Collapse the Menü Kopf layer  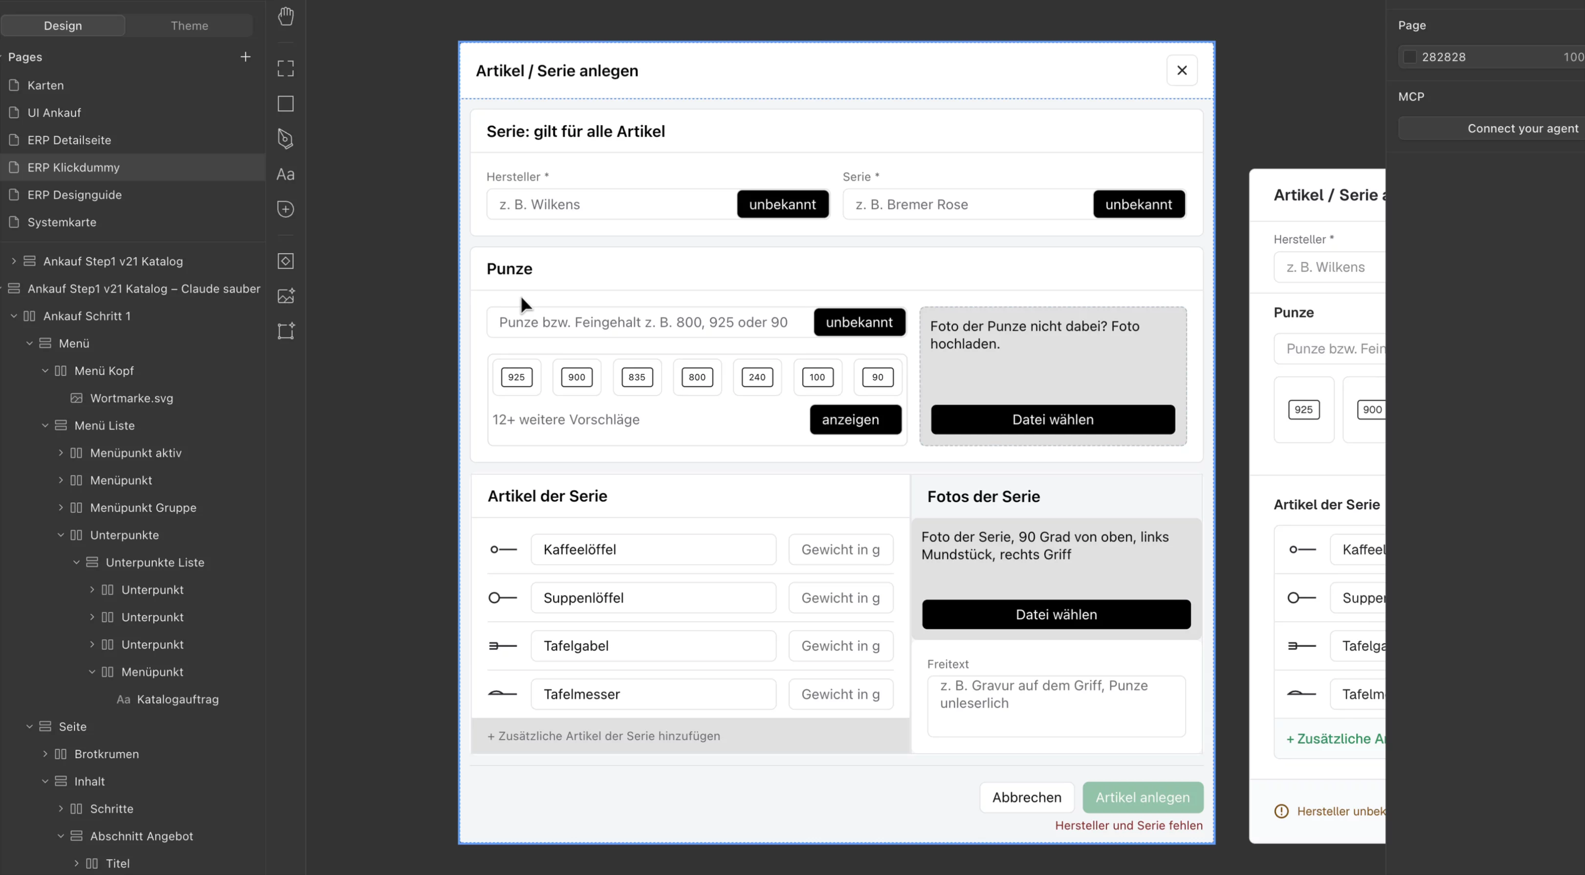45,371
